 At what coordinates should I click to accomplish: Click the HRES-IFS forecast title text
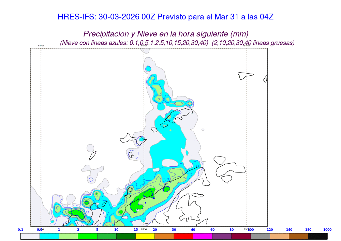tap(165, 17)
